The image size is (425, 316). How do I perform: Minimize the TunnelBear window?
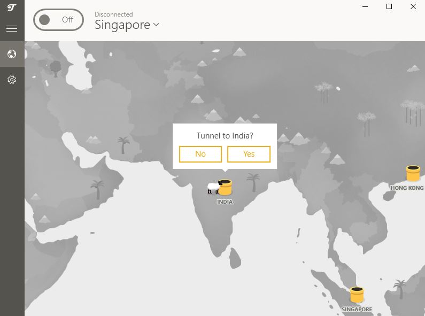pyautogui.click(x=365, y=6)
